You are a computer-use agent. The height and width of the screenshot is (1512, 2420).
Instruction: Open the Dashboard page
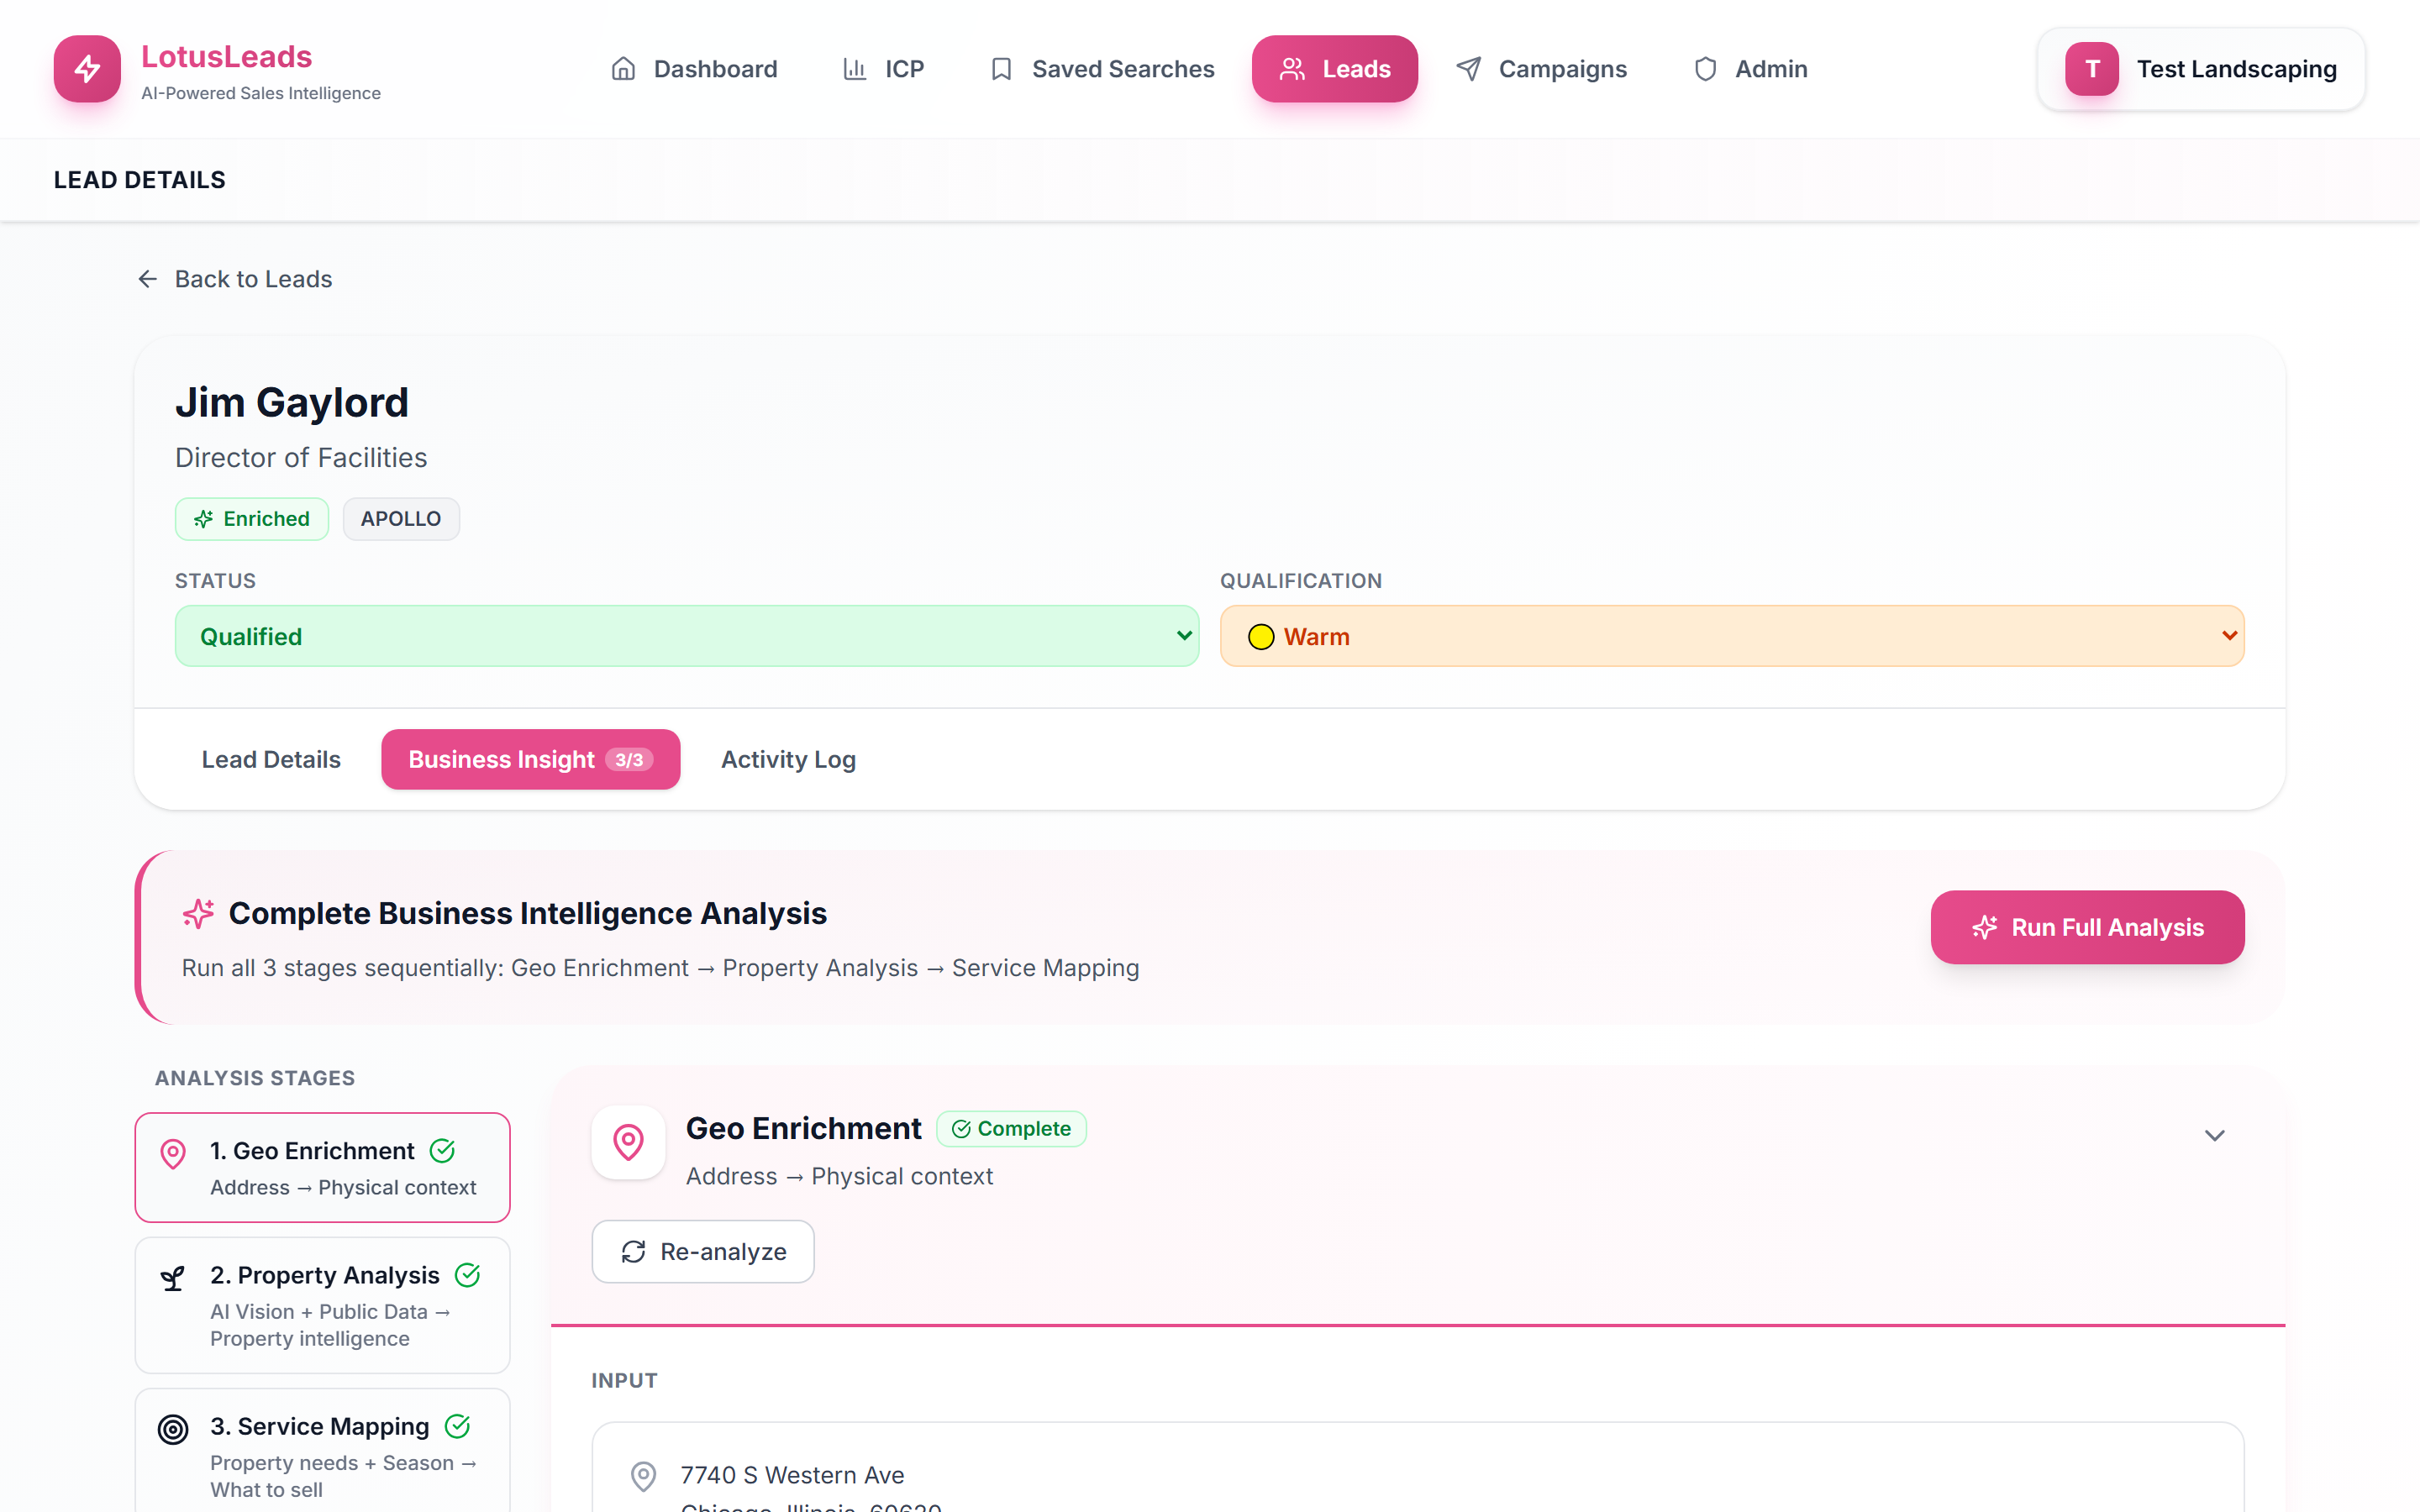click(694, 69)
